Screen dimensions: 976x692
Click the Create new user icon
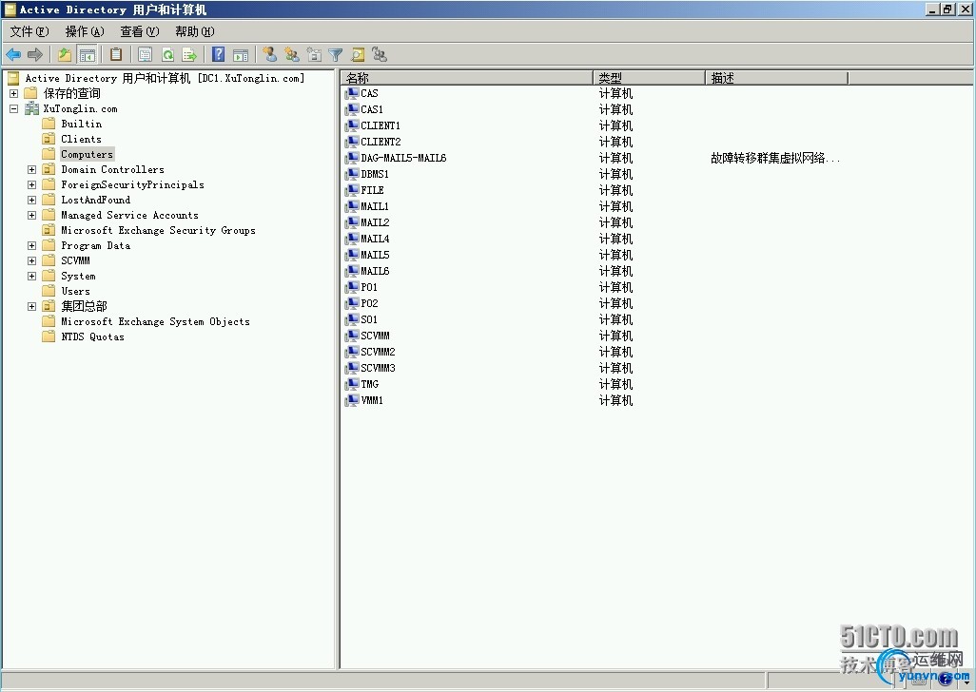(270, 55)
